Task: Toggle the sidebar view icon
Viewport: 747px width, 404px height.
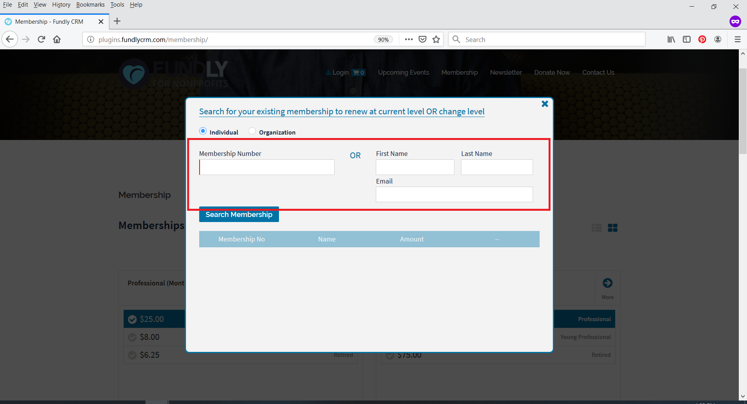Action: pyautogui.click(x=687, y=39)
